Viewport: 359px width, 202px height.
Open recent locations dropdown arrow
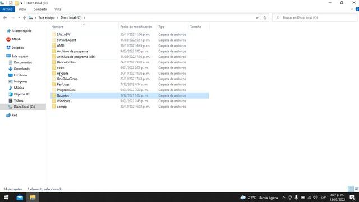point(19,17)
